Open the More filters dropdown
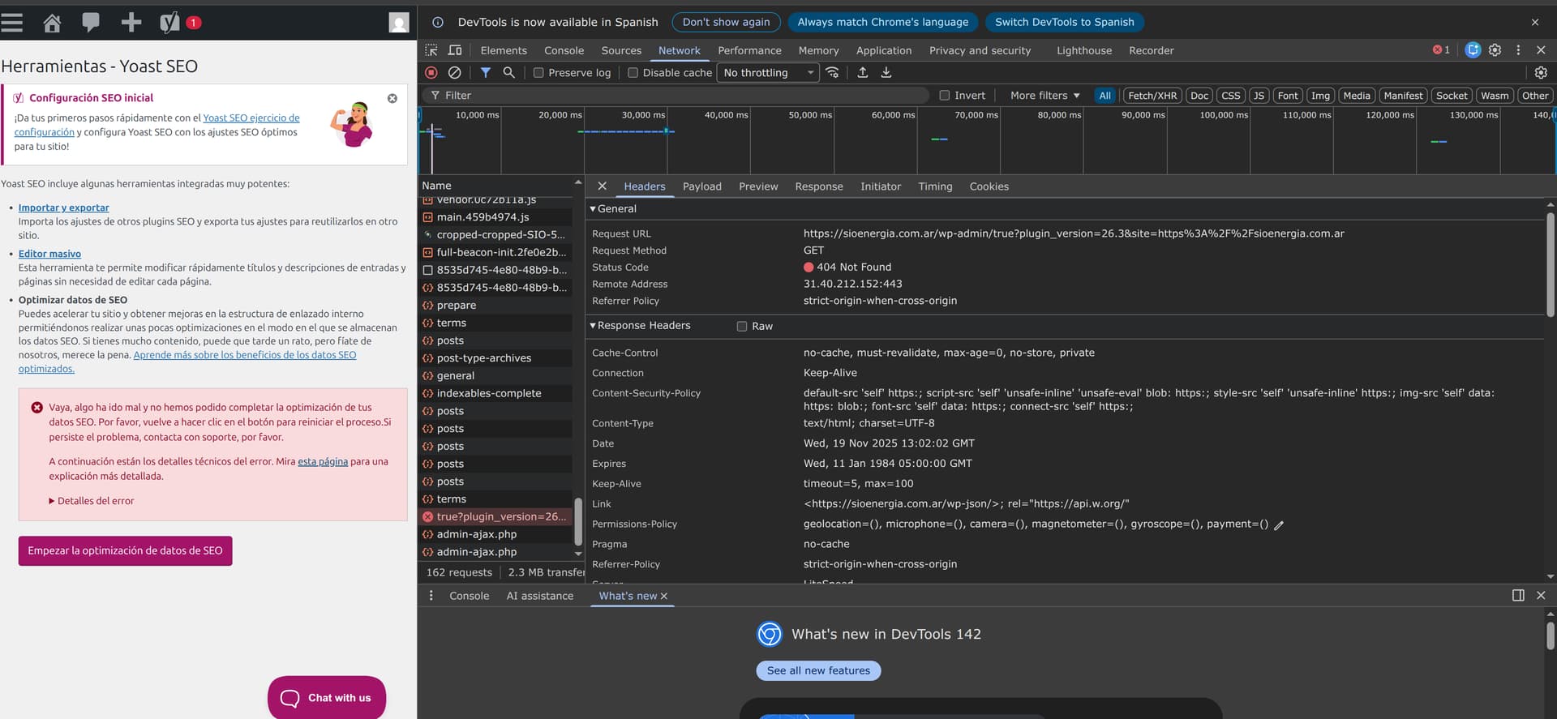Image resolution: width=1557 pixels, height=719 pixels. [x=1044, y=96]
